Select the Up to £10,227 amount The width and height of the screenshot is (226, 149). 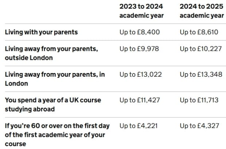click(200, 49)
